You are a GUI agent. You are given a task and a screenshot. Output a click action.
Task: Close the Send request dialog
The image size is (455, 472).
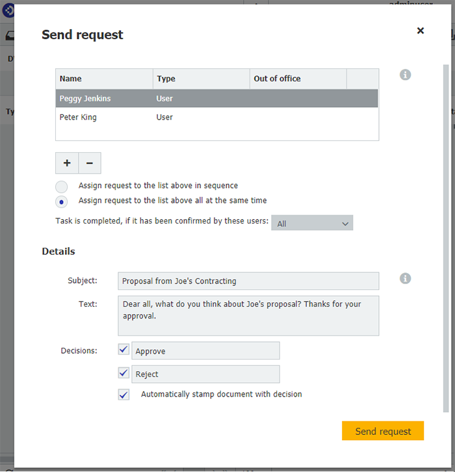(x=421, y=31)
